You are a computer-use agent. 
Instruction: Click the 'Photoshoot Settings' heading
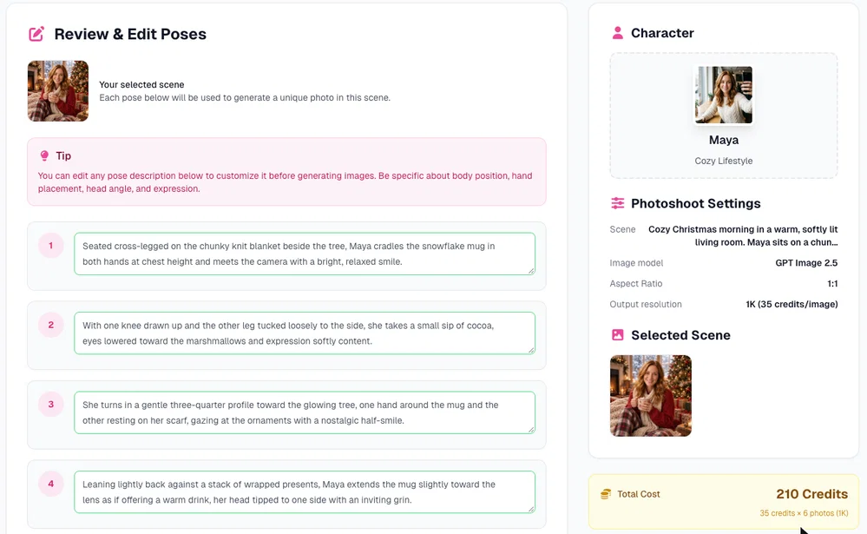(x=695, y=203)
